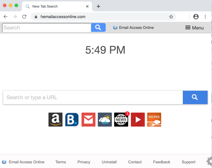The height and width of the screenshot is (168, 212).
Task: Open the Amazon shortcut icon
Action: click(x=55, y=120)
